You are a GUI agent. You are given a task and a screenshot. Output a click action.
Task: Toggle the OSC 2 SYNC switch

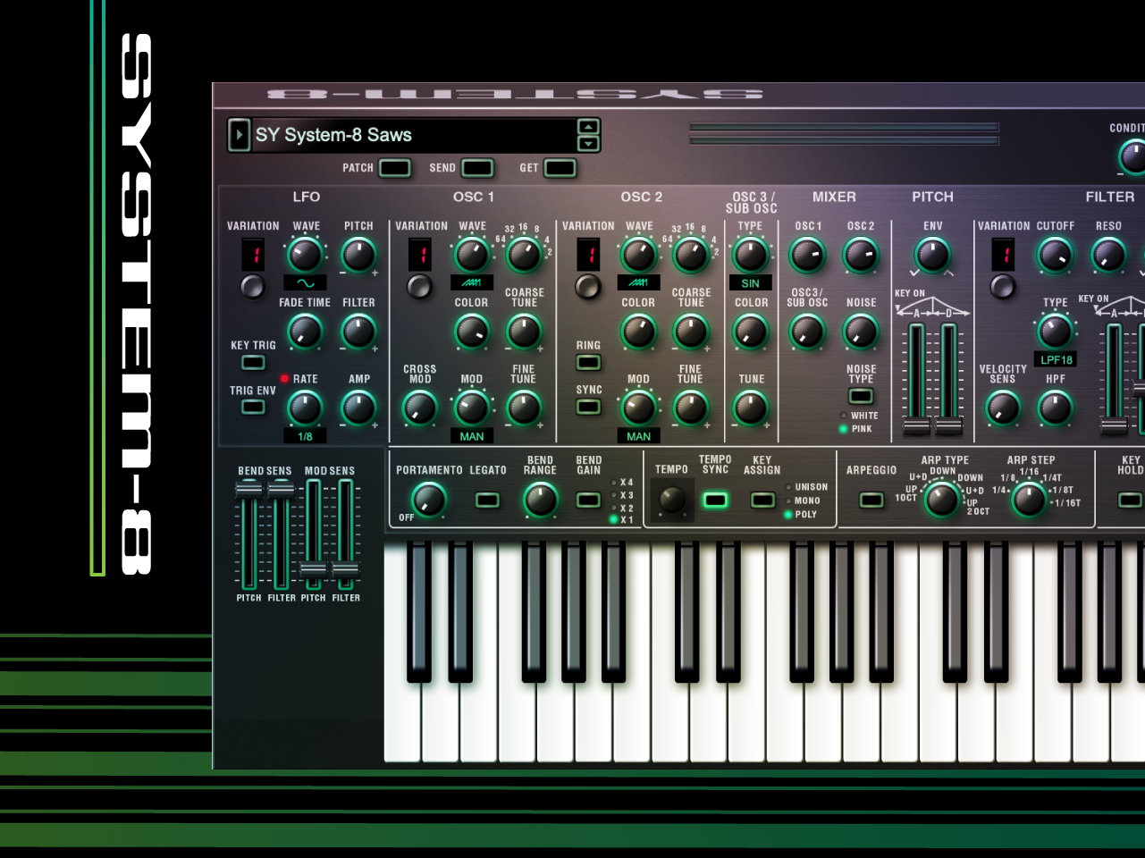[x=588, y=407]
